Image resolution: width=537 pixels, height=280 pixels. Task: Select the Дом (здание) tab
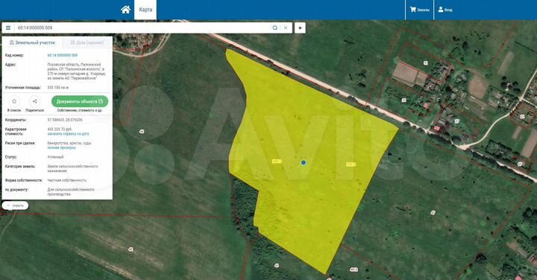click(87, 42)
